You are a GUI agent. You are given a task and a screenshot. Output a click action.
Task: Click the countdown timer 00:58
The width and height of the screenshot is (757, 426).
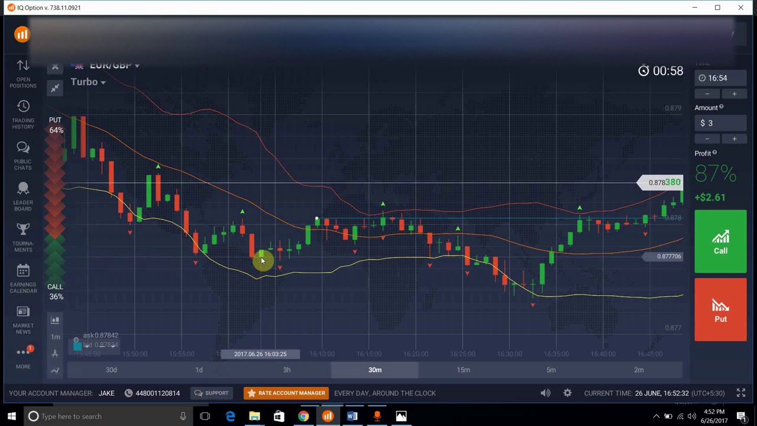(x=661, y=71)
